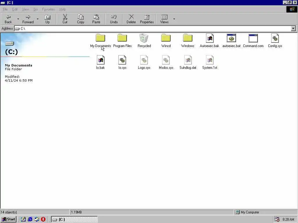
Task: Click the 14 object(s) status text
Action: tap(9, 212)
